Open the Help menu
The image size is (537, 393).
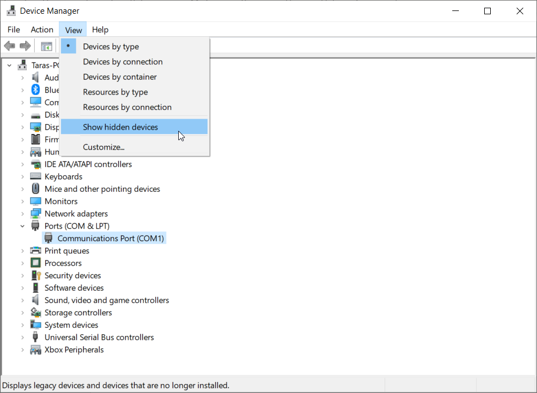click(x=100, y=30)
